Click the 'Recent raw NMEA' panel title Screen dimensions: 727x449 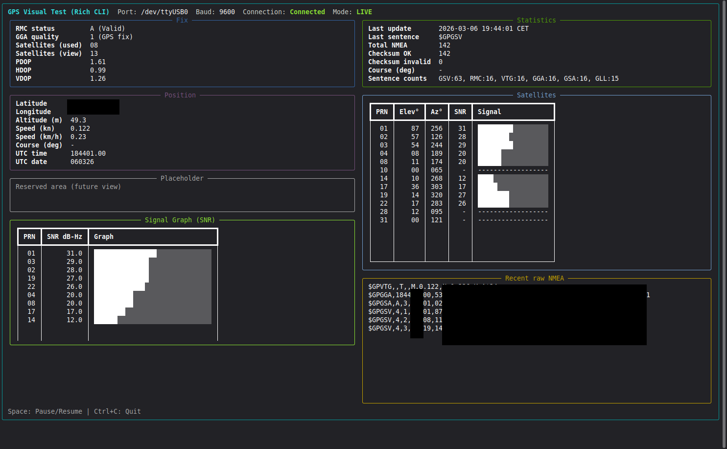[x=535, y=278]
